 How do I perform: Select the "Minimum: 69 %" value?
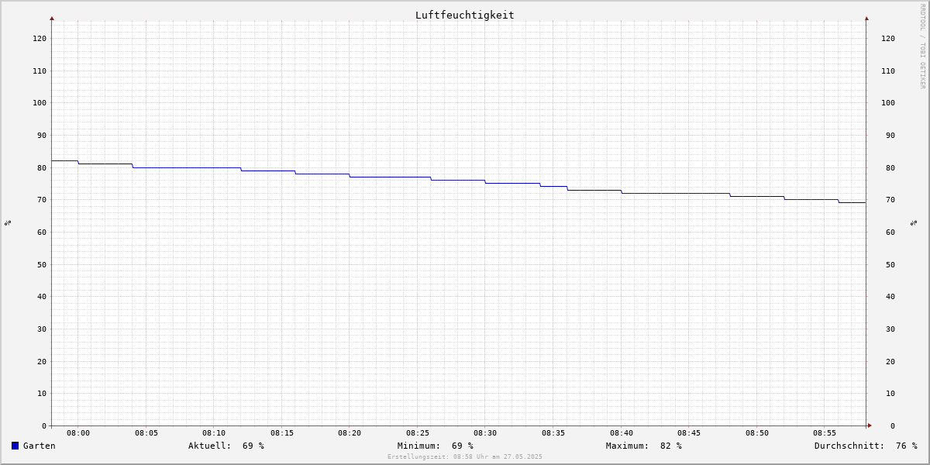436,446
